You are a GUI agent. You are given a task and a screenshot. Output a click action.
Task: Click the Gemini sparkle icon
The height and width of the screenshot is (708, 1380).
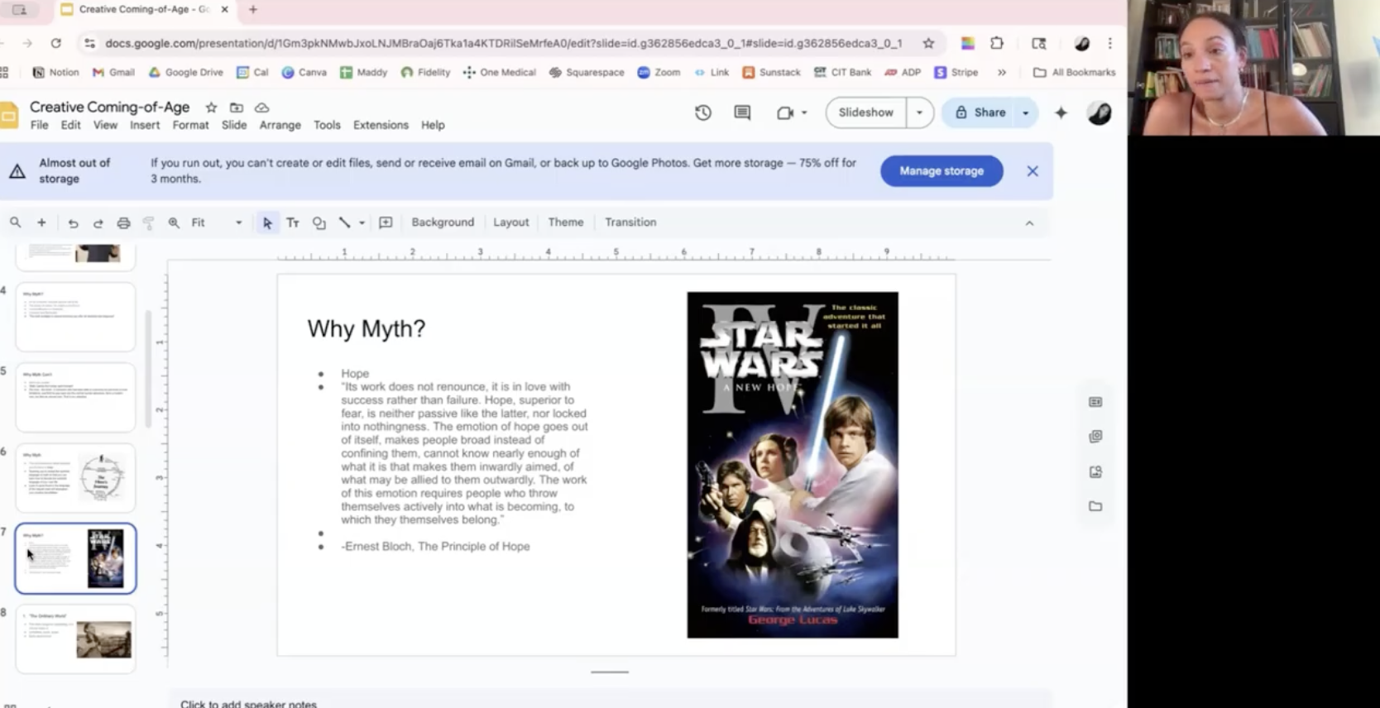(x=1061, y=112)
